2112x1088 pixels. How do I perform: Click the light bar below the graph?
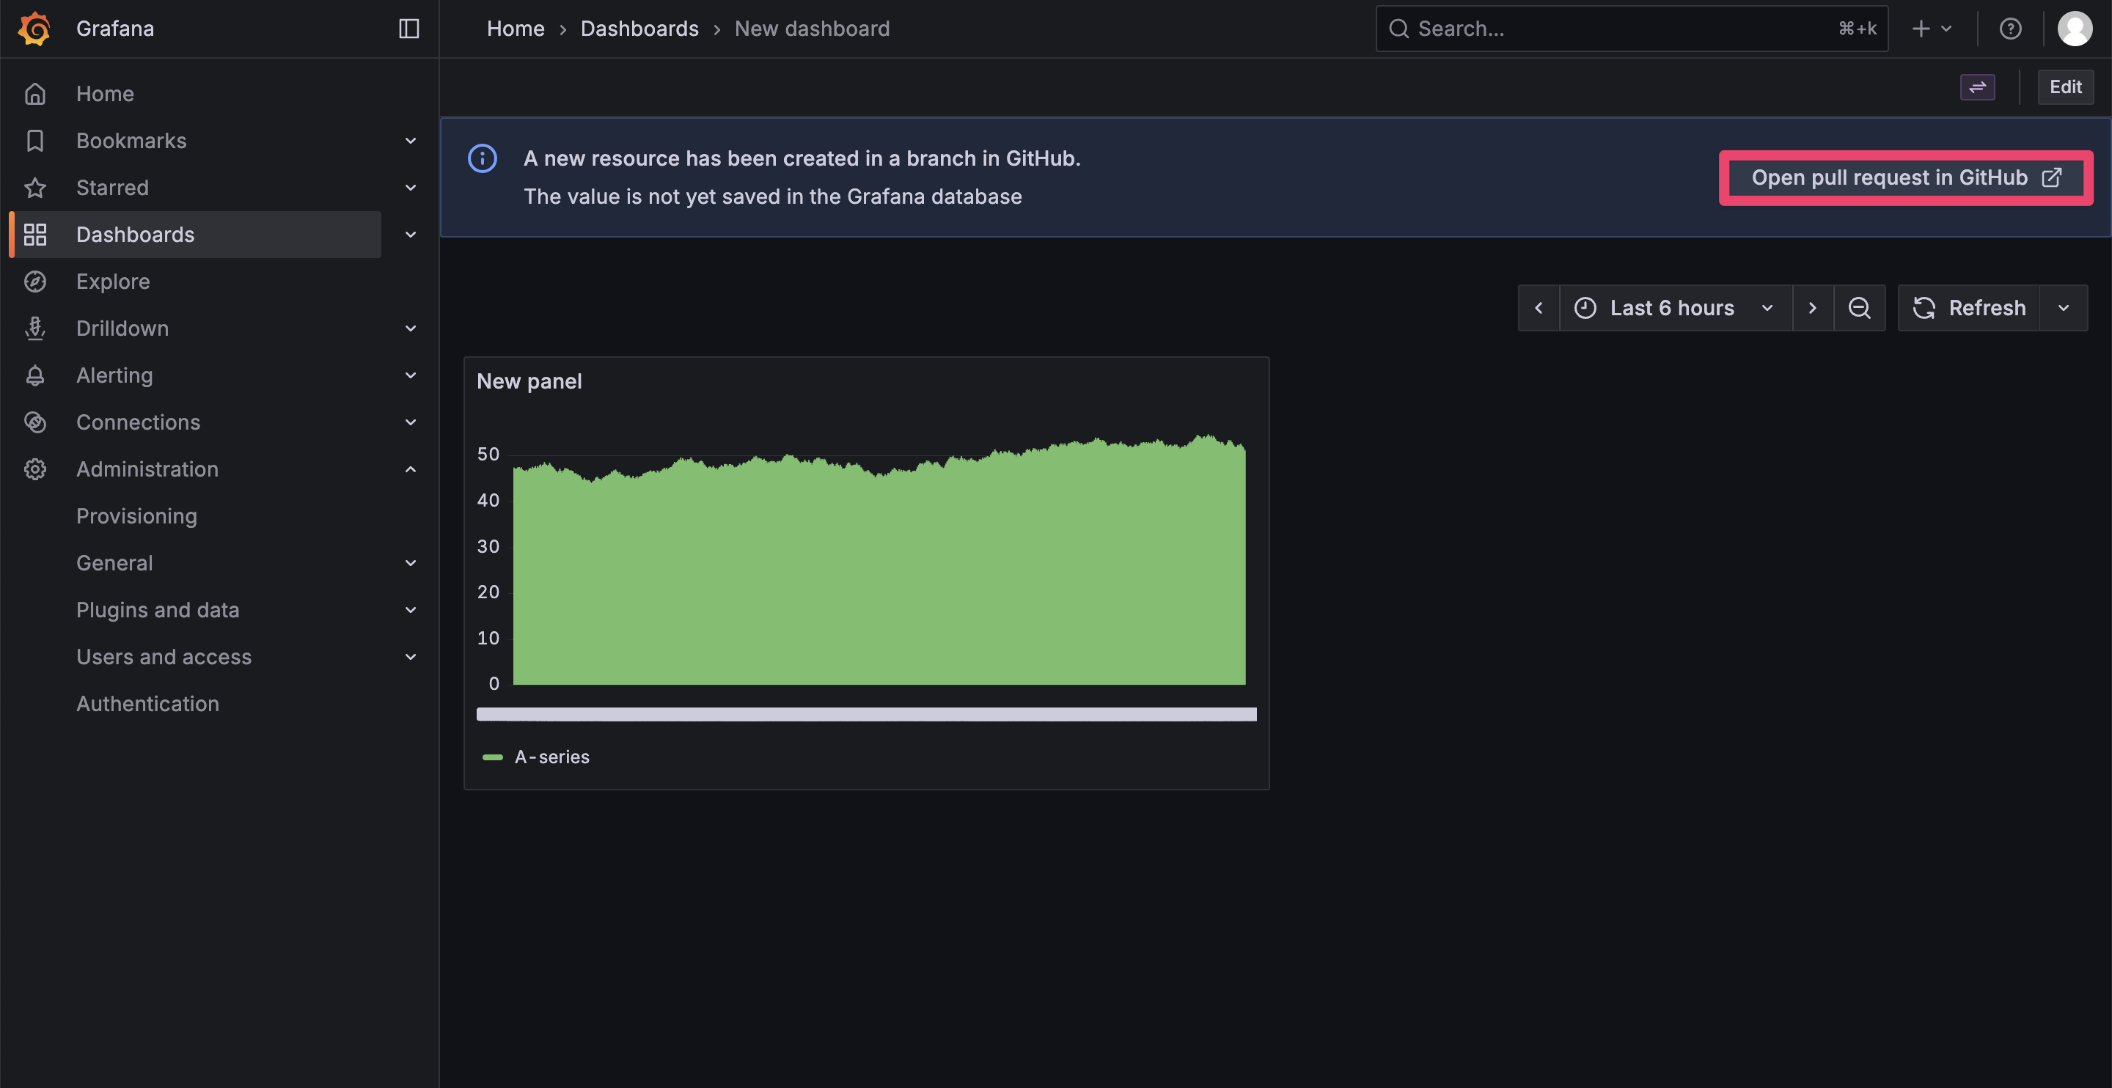coord(867,714)
